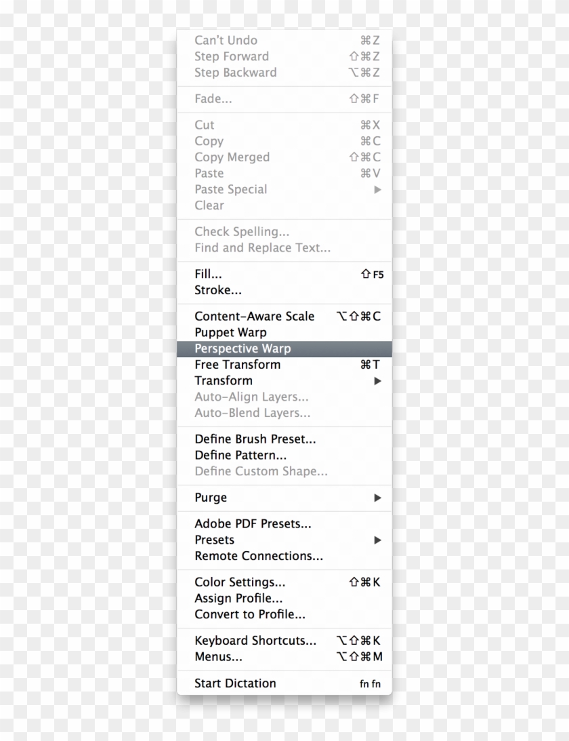Activate Puppet Warp
This screenshot has width=569, height=741.
click(x=231, y=332)
